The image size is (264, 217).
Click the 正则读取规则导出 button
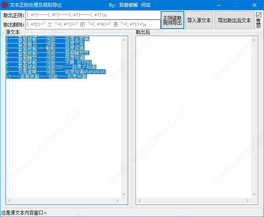coord(172,20)
